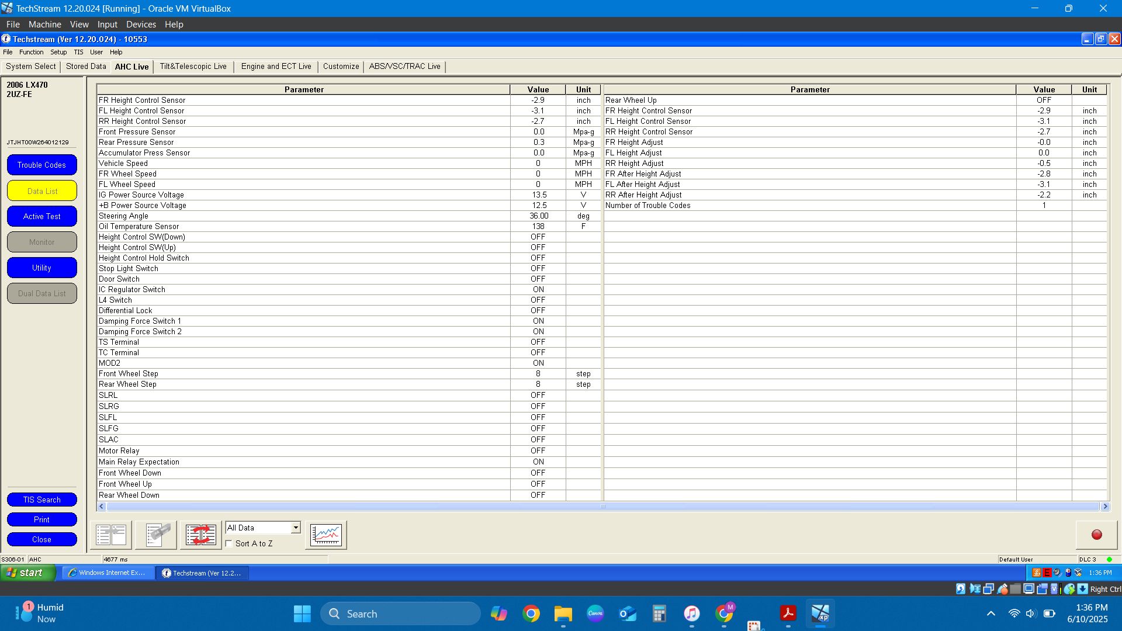Screen dimensions: 1122x631
Task: Click VirtualBox USB devices icon
Action: click(1002, 589)
